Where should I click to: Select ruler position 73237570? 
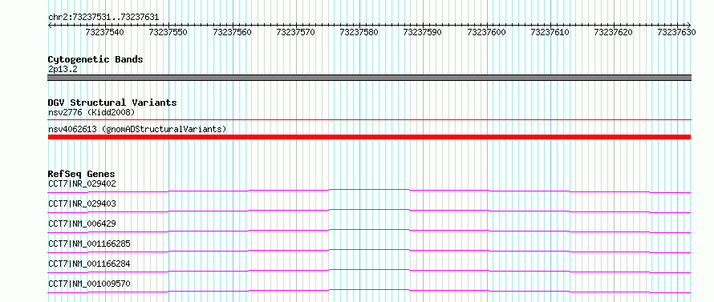pyautogui.click(x=295, y=33)
